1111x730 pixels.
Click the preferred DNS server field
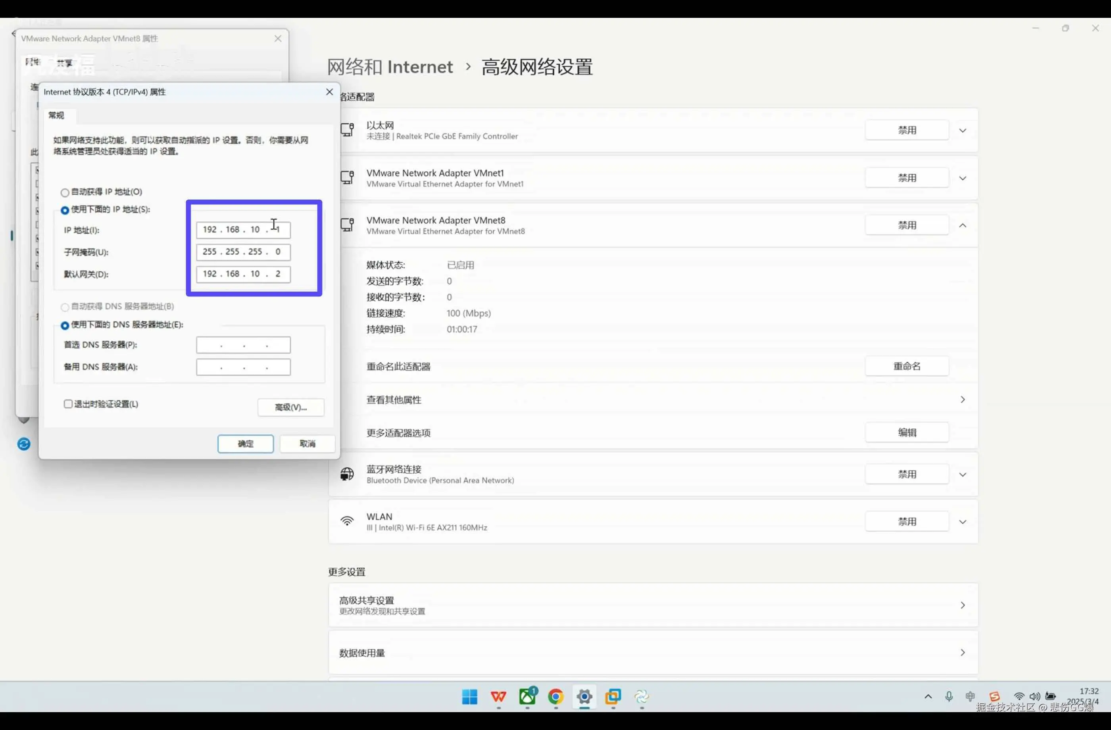(243, 345)
